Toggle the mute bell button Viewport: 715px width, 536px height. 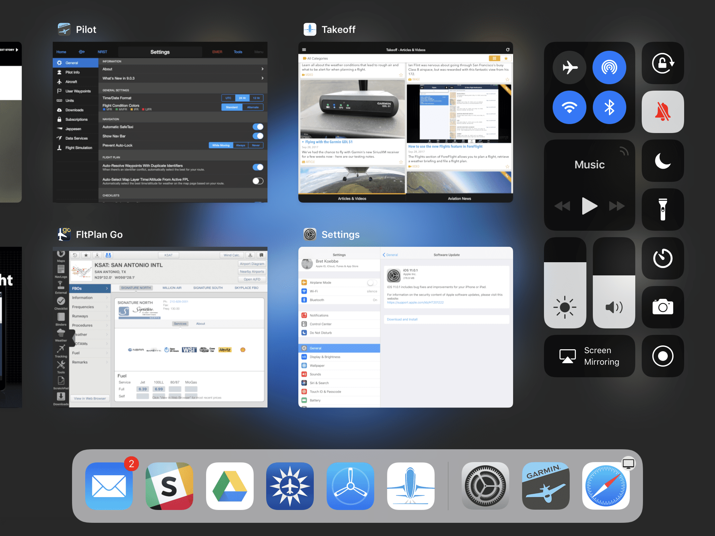pos(663,112)
